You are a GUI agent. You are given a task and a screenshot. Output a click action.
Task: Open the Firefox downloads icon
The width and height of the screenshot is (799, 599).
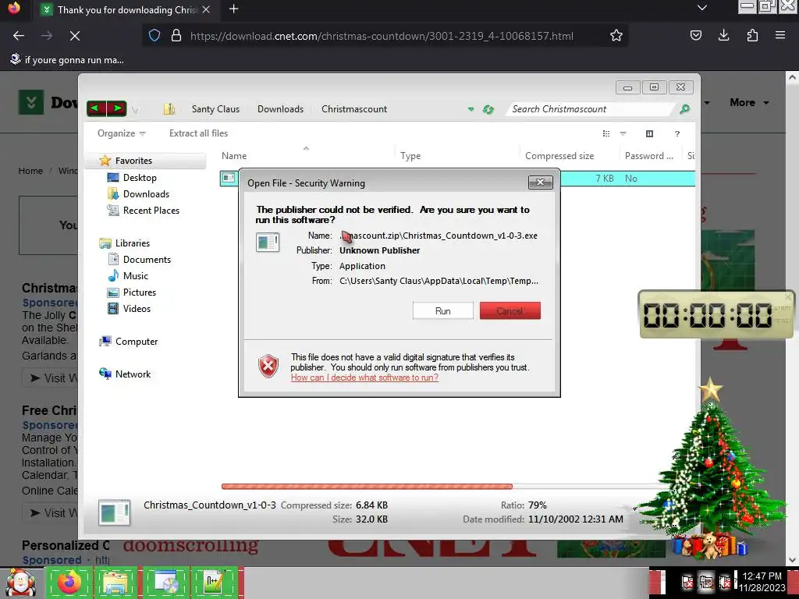click(x=723, y=36)
